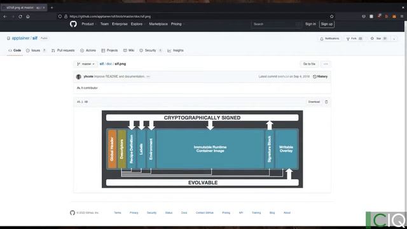Open the sif repository name link

click(x=35, y=38)
